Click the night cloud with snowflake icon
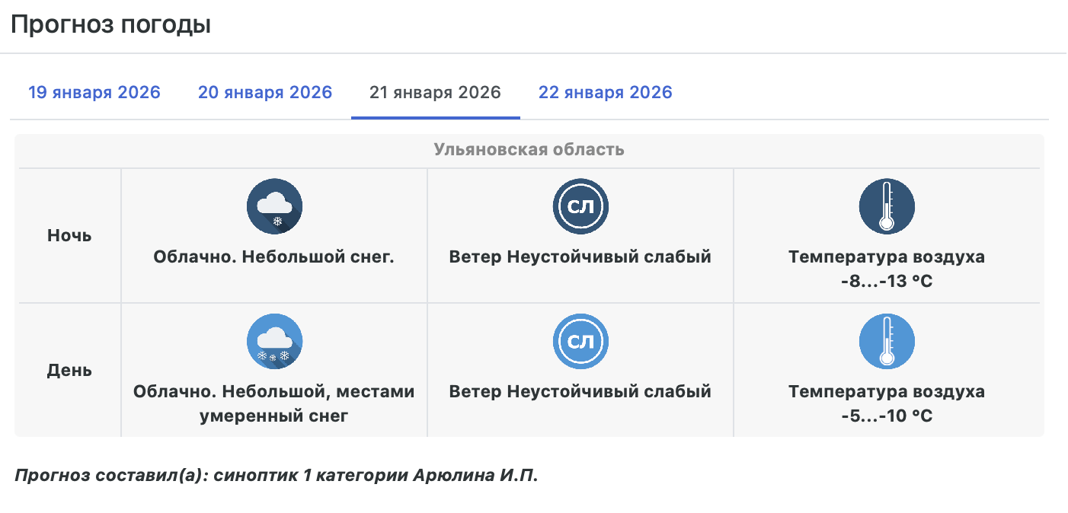Viewport: 1068px width, 513px height. pyautogui.click(x=275, y=206)
